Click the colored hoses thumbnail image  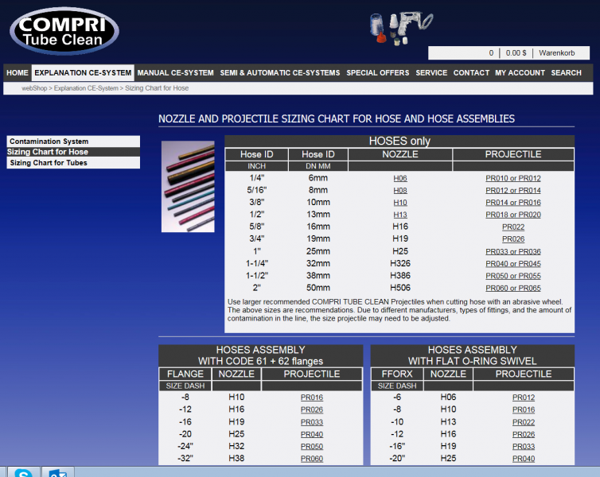pyautogui.click(x=188, y=187)
